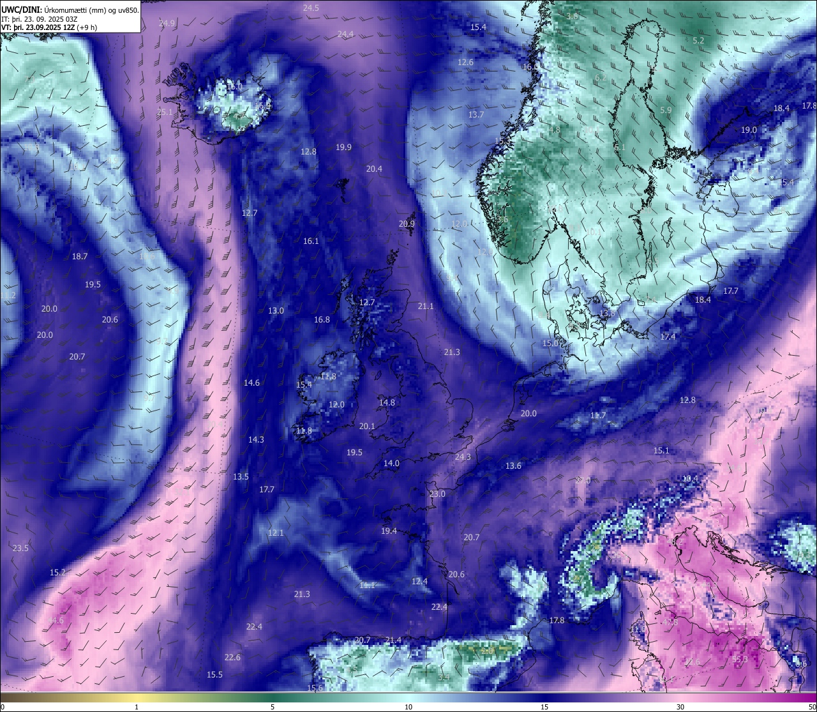The height and width of the screenshot is (712, 817).
Task: Click the value 21.1 on the map
Action: 426,306
